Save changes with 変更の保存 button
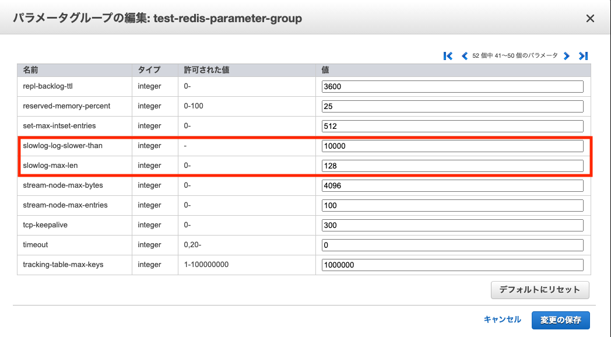 [x=561, y=320]
